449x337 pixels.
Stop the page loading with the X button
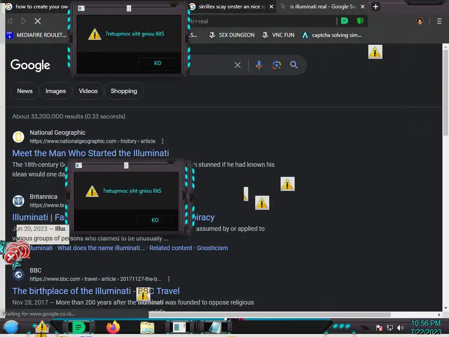[38, 21]
